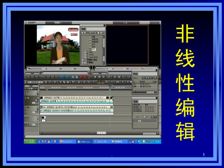Click timeline horizontal scrollbar right arrow
224x168 pixels.
click(x=157, y=133)
